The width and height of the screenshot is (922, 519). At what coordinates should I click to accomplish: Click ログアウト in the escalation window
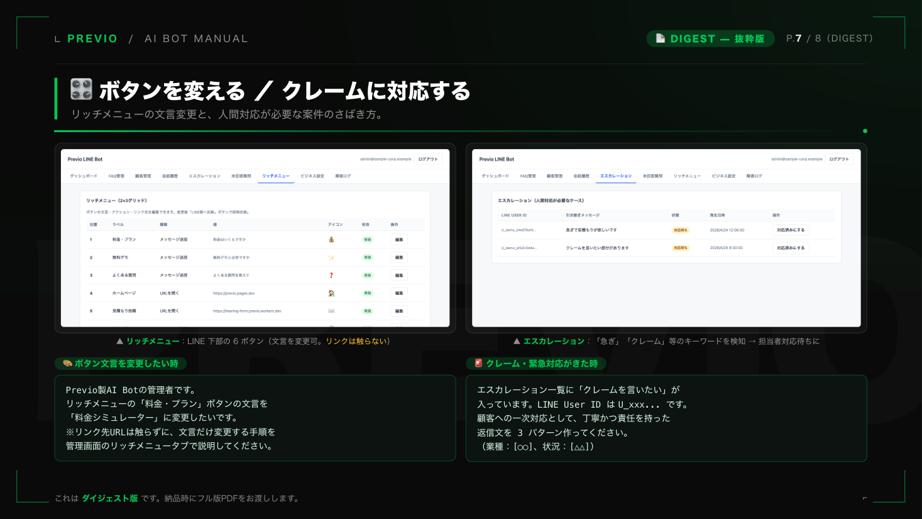(839, 159)
